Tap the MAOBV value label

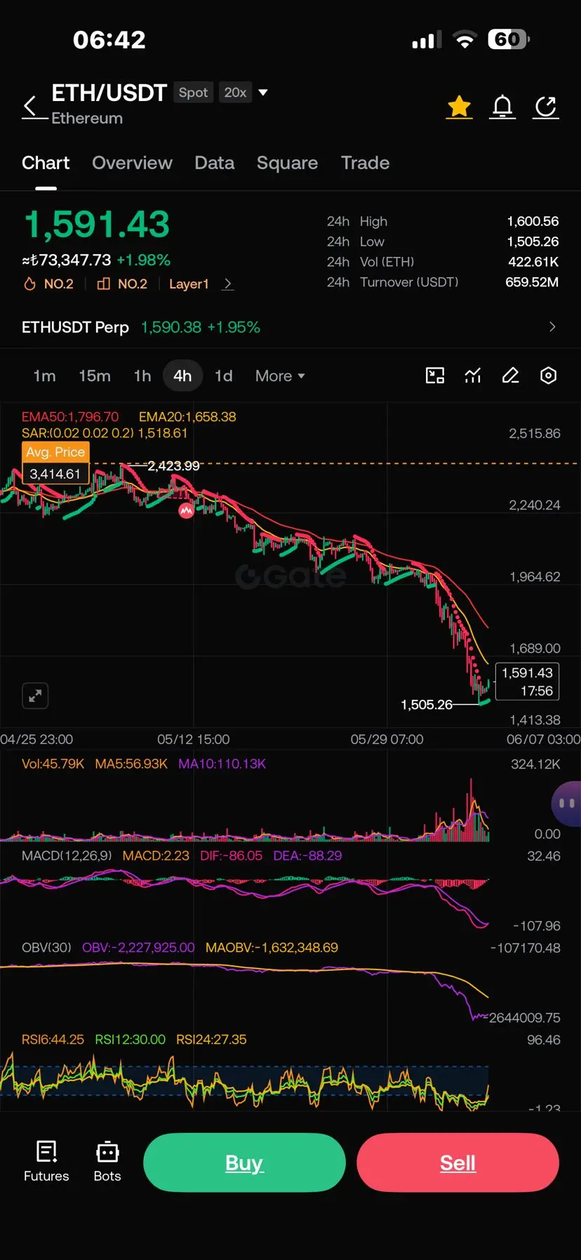click(272, 948)
